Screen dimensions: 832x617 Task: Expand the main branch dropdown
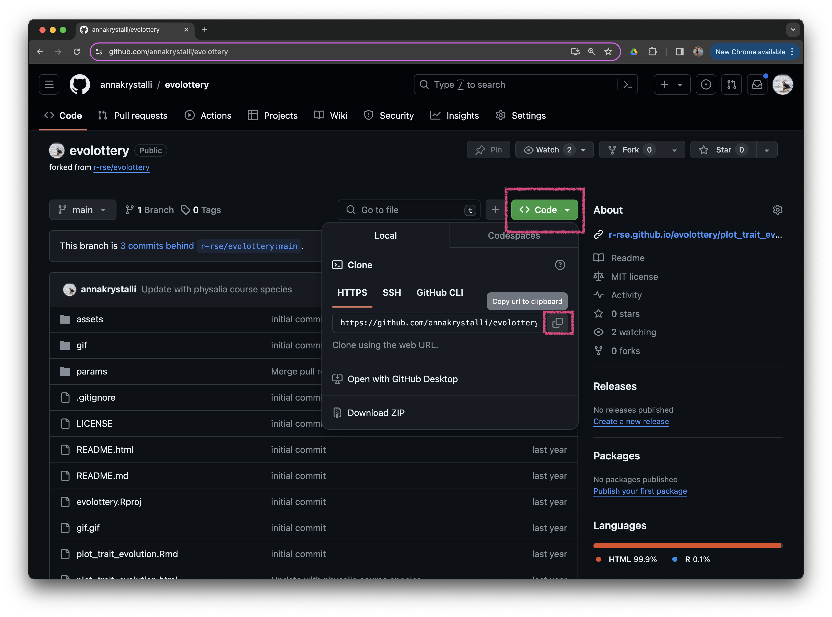[83, 210]
